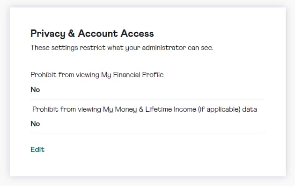The height and width of the screenshot is (186, 295).
Task: Click the word data ending the second setting
Action: click(250, 109)
